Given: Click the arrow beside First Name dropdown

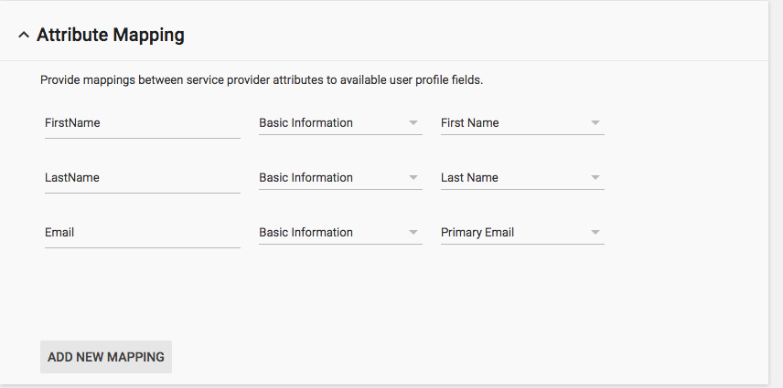Looking at the screenshot, I should click(595, 123).
